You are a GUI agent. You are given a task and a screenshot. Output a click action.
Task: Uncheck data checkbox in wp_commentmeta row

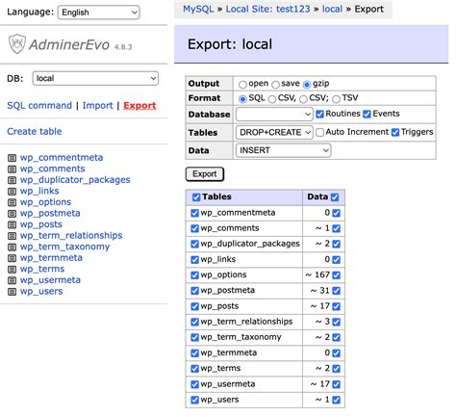coord(336,213)
